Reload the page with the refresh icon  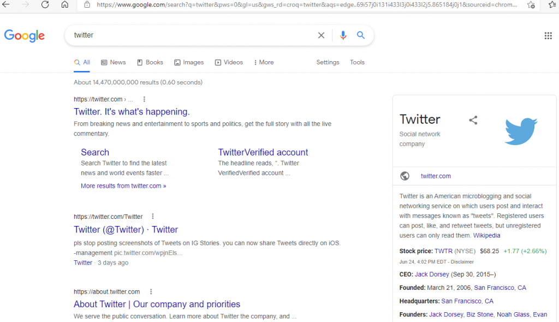point(45,4)
